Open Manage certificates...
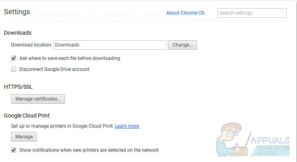297x162 pixels. [x=38, y=99]
